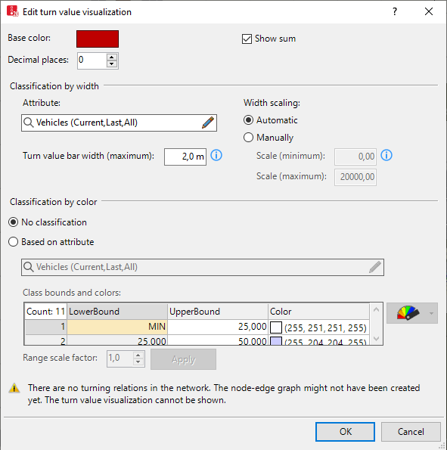Increase decimal places with up arrow
447x450 pixels.
(112, 57)
